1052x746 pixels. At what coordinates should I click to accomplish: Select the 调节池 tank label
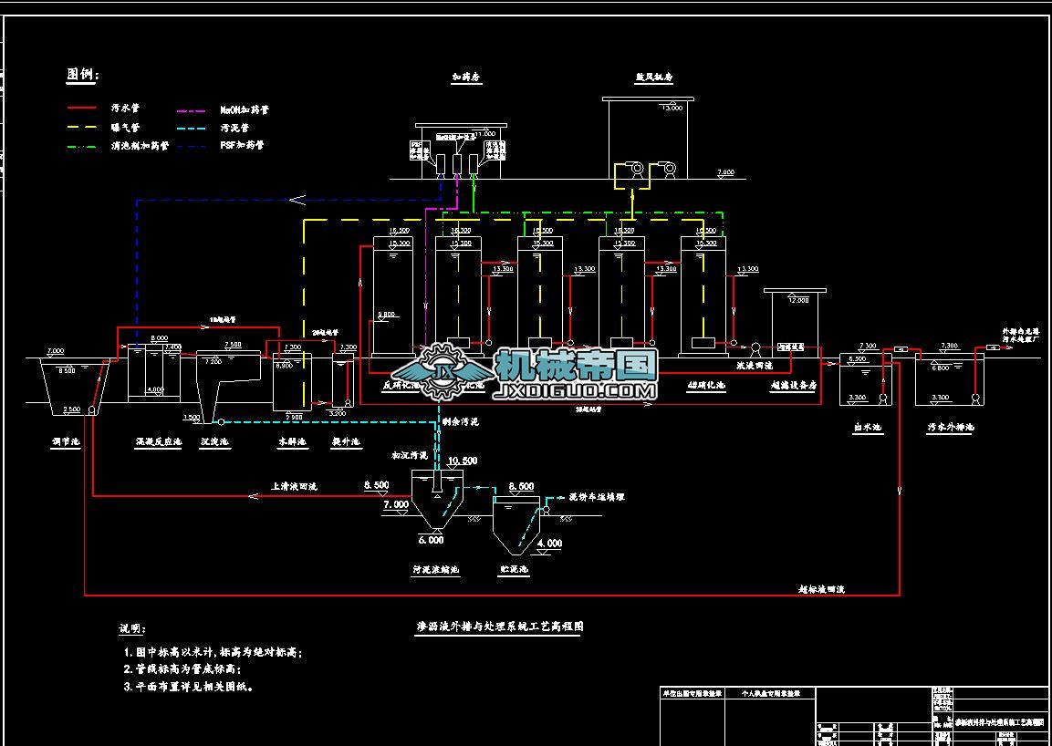(65, 442)
